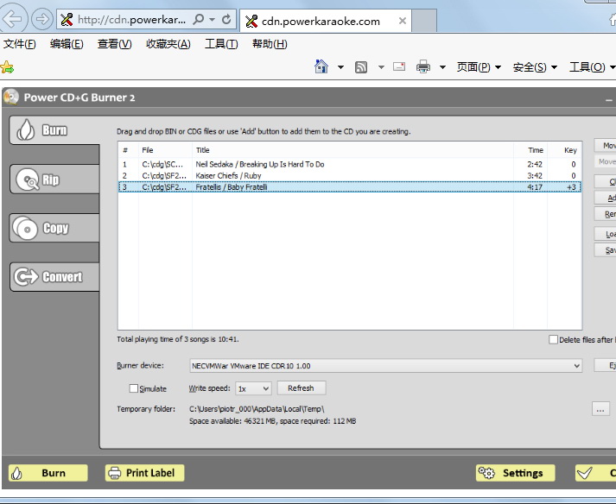The width and height of the screenshot is (616, 504).
Task: Click the browser Forward arrow button
Action: 42,19
